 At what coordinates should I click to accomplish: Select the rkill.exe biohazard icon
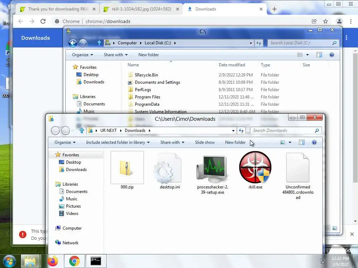255,167
